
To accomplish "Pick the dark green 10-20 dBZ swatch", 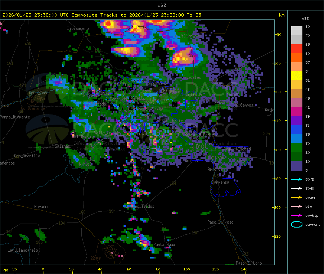I will point(297,157).
